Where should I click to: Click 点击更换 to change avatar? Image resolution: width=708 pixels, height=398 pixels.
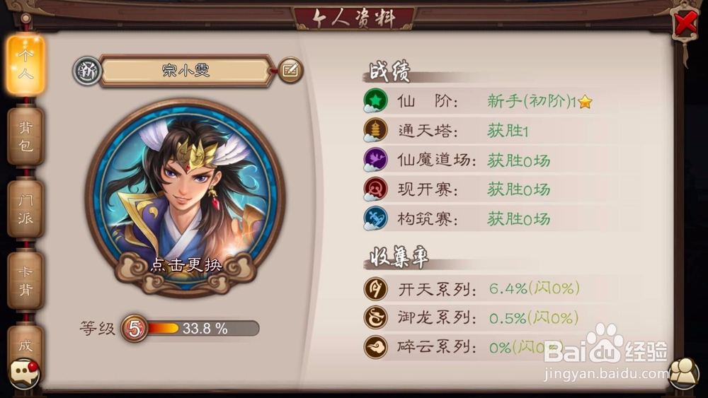(186, 264)
